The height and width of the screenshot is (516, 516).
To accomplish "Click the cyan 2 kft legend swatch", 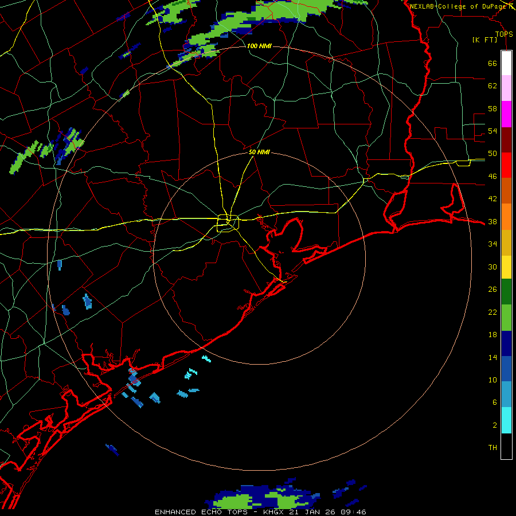I will (506, 420).
